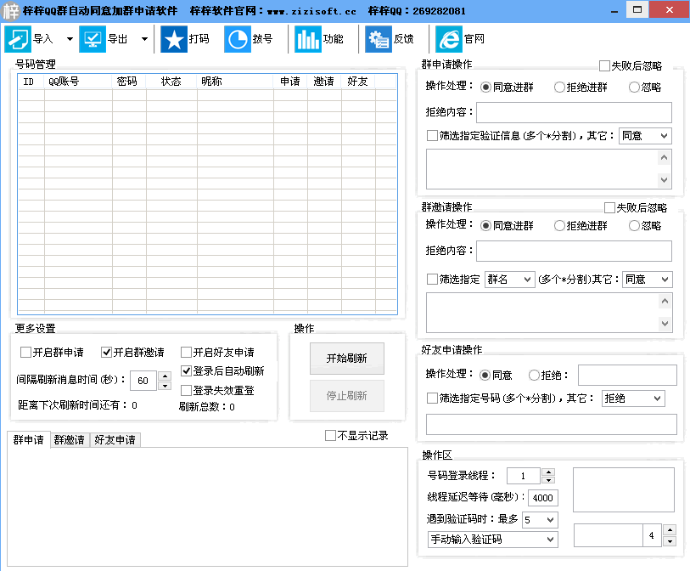Switch to the 群申请 log tab
690x571 pixels.
[x=29, y=439]
